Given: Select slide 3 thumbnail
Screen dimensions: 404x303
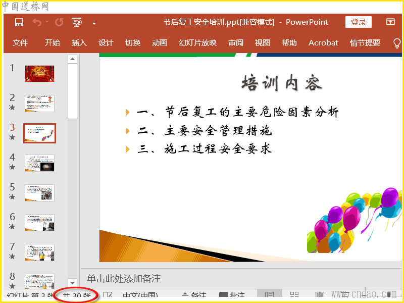Looking at the screenshot, I should pos(39,133).
